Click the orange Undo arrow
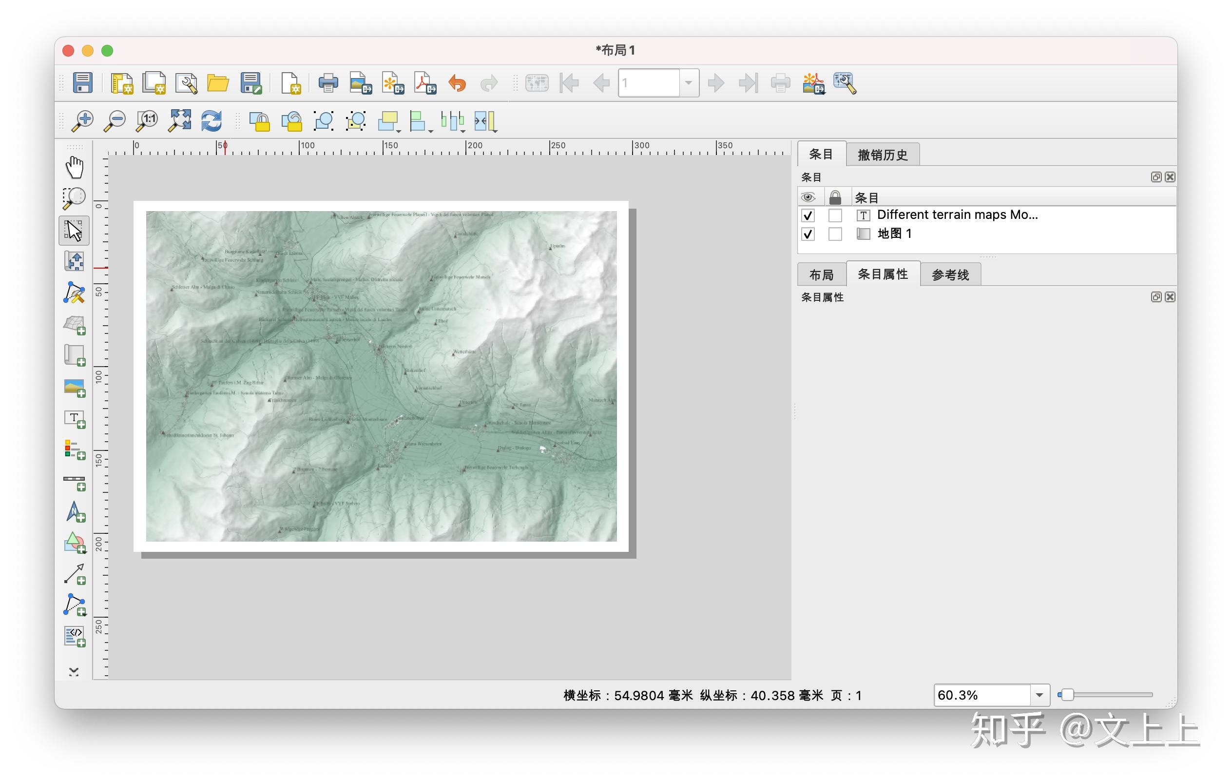 [457, 83]
